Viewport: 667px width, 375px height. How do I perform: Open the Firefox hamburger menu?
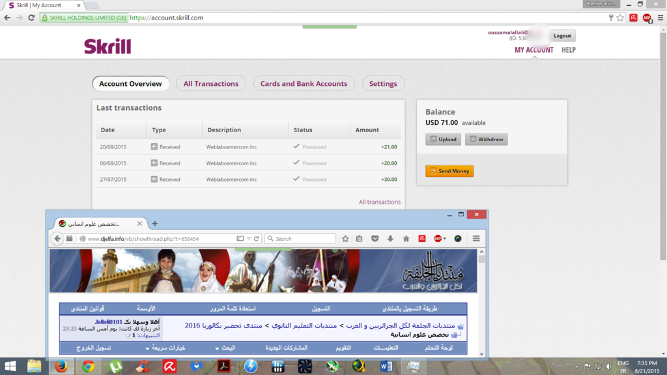pos(476,238)
